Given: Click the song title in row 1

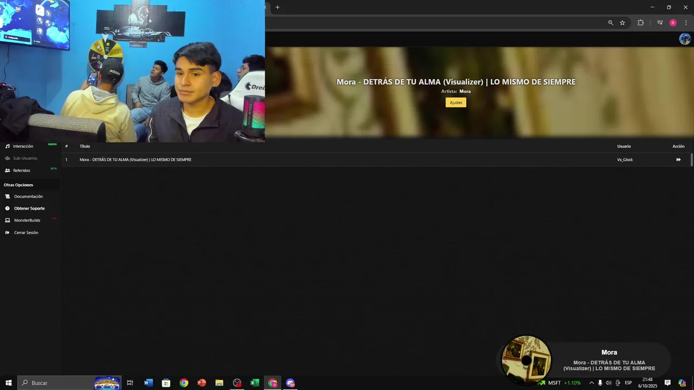Looking at the screenshot, I should [136, 160].
